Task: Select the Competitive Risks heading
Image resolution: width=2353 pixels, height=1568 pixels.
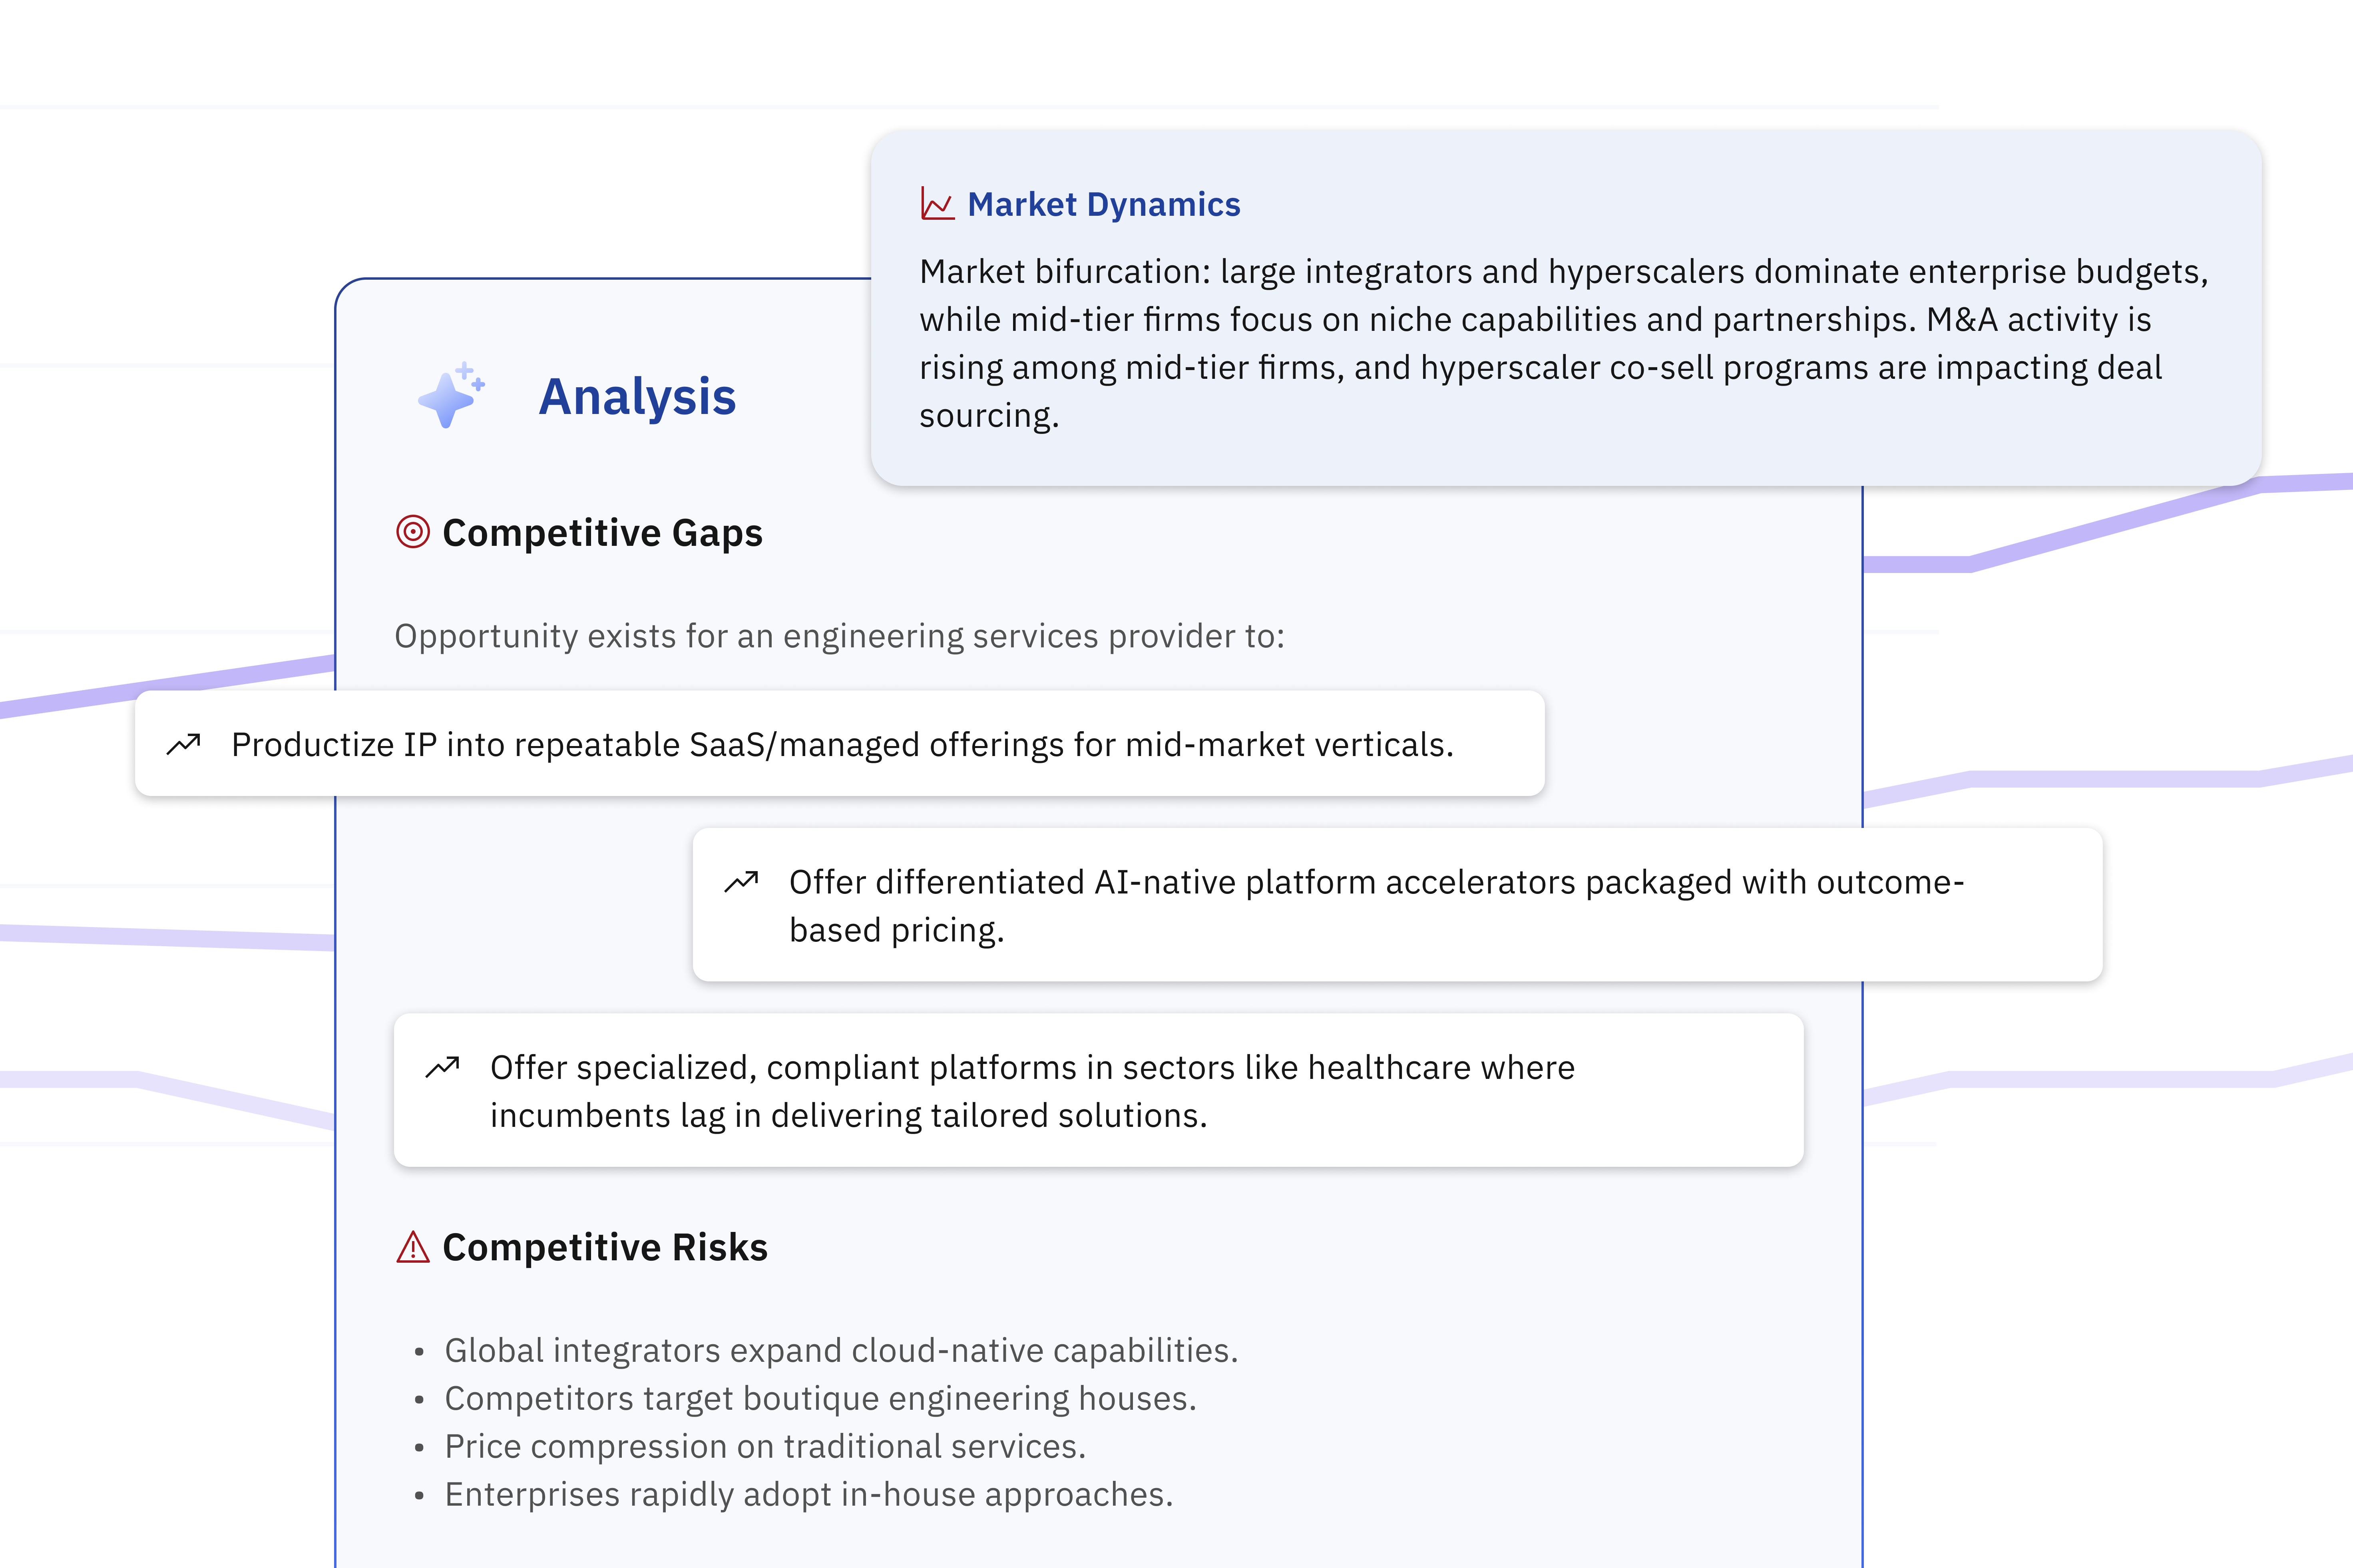Action: point(605,1247)
